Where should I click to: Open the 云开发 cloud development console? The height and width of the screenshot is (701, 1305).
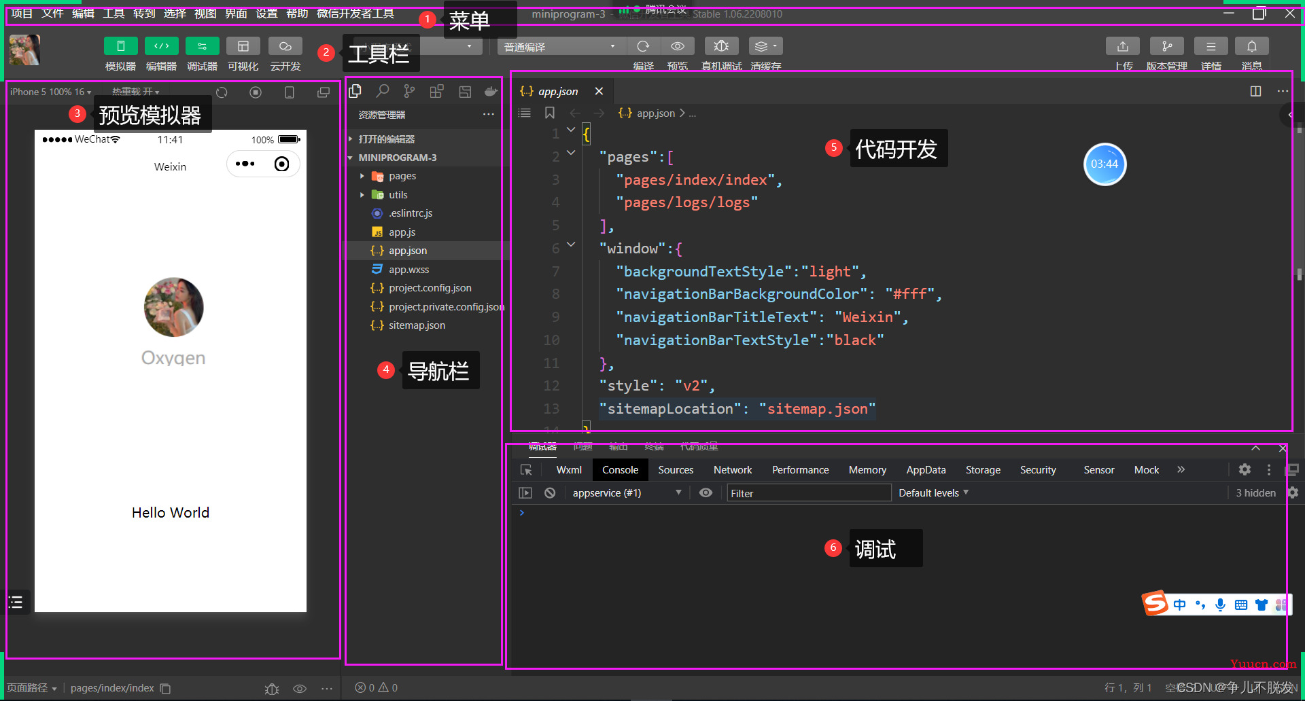point(285,46)
